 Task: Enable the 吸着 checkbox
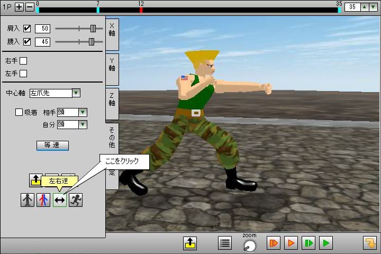pyautogui.click(x=19, y=112)
